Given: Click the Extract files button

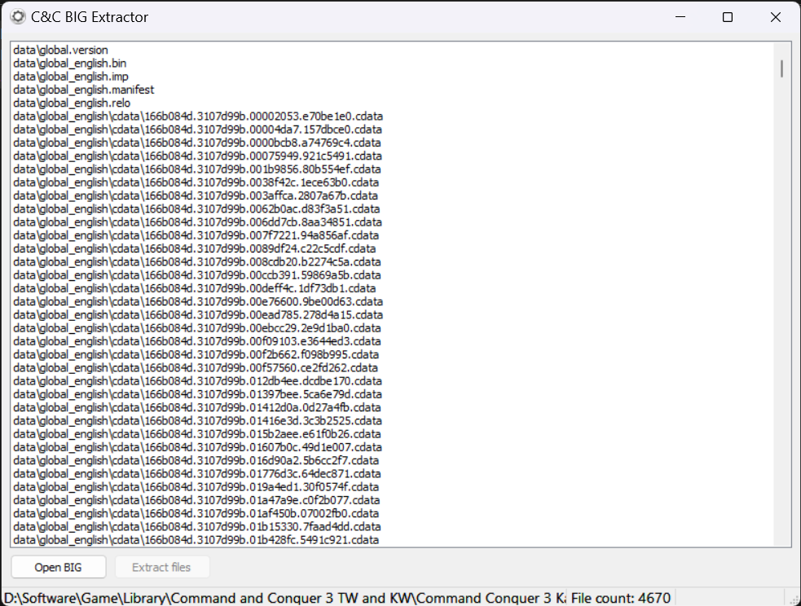Looking at the screenshot, I should tap(161, 567).
